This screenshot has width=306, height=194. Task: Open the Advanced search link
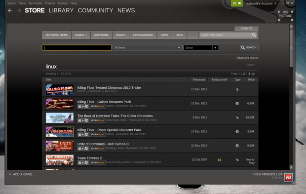(247, 58)
